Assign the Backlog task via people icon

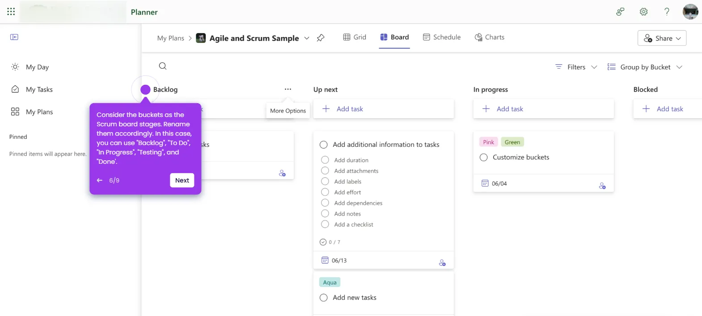[282, 173]
